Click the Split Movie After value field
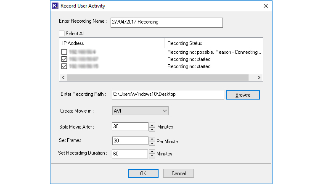 click(130, 126)
